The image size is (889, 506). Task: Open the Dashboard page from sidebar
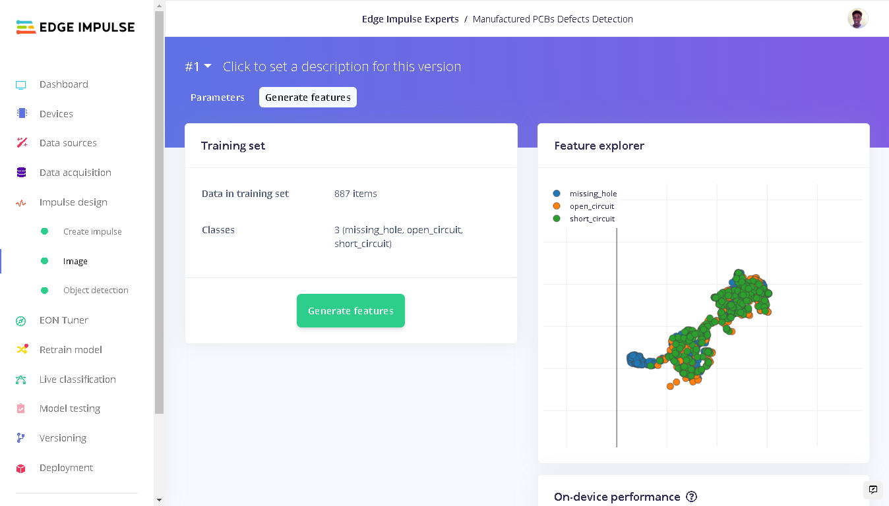coord(63,84)
